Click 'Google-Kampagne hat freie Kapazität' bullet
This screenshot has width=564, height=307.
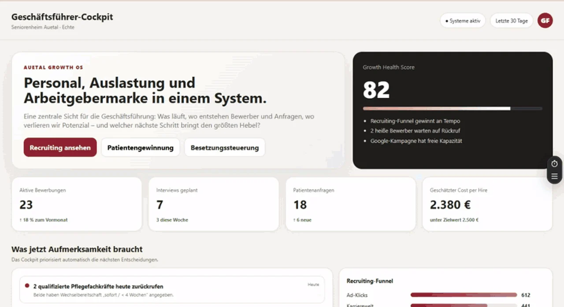(x=416, y=141)
